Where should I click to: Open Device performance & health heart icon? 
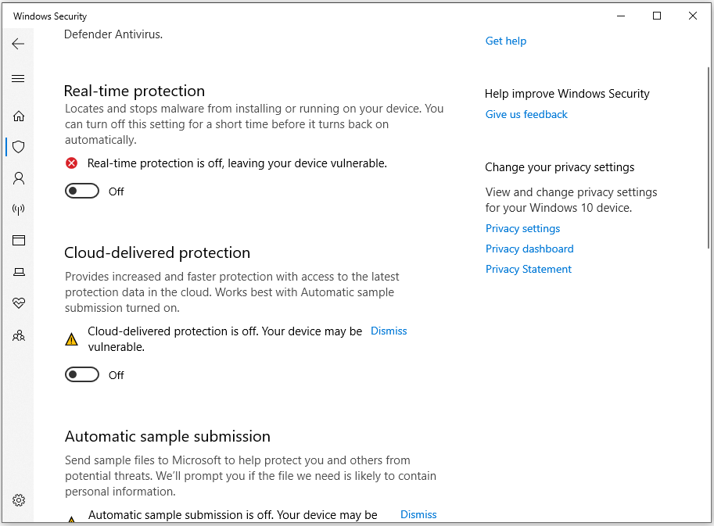tap(18, 302)
